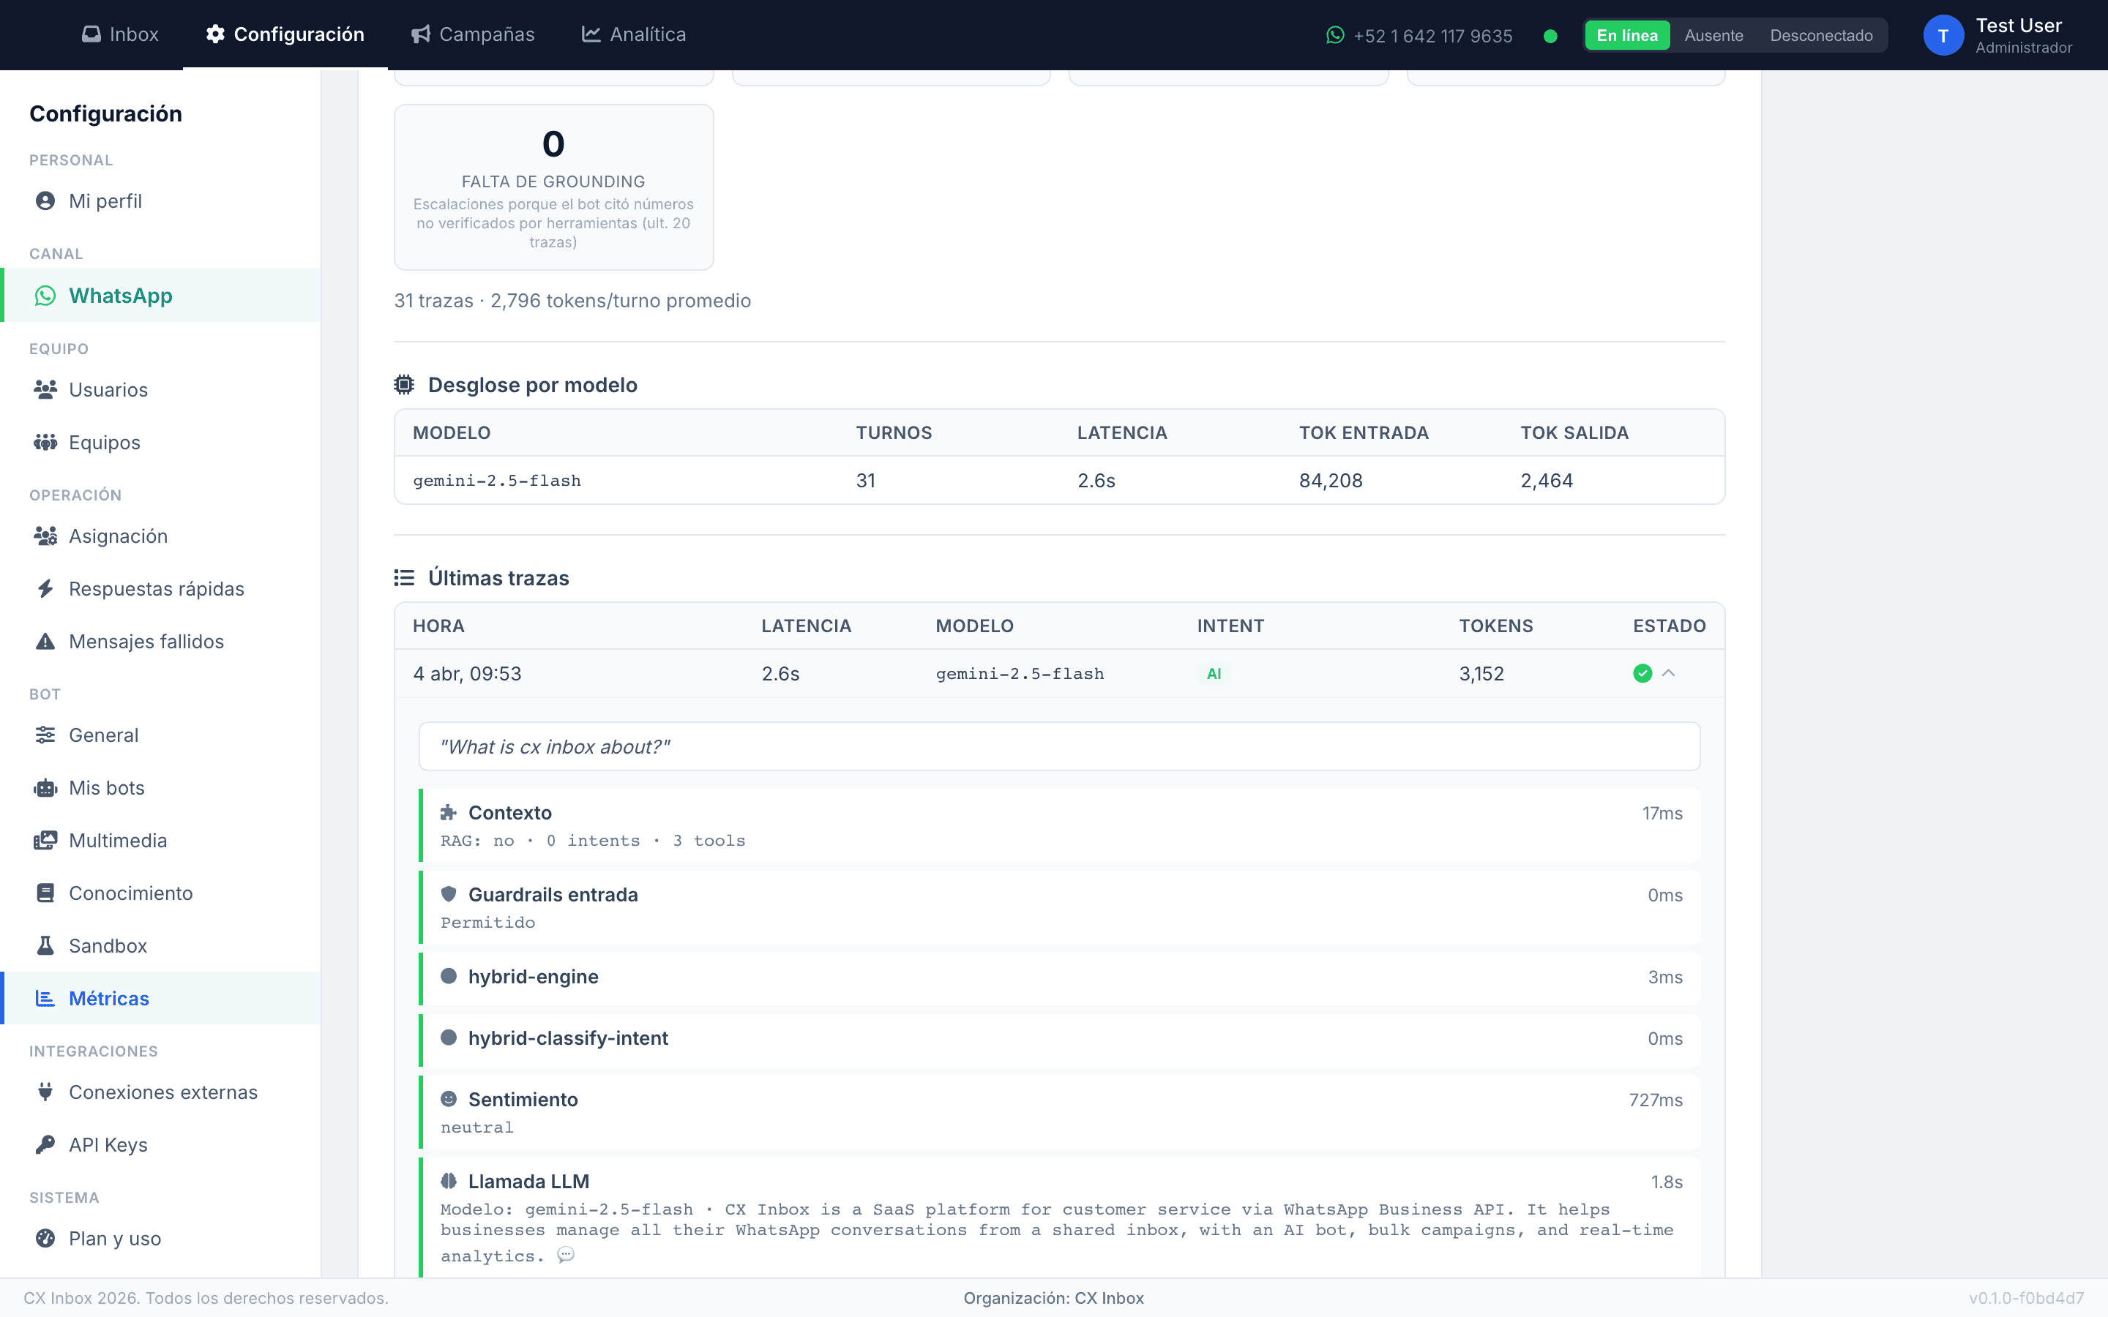This screenshot has height=1317, width=2108.
Task: Set status to En línea
Action: (x=1627, y=36)
